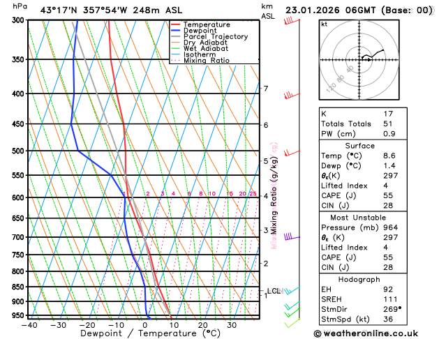Screen dimensions: 439x339
Task: Click the Most Unstable section heading
Action: [358, 218]
